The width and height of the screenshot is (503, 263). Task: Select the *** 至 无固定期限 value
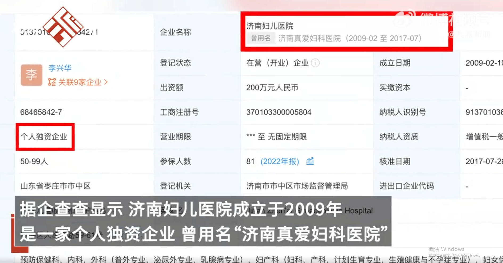pos(276,137)
